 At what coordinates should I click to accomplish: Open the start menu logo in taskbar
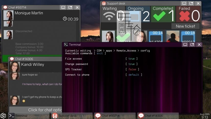tap(4, 116)
